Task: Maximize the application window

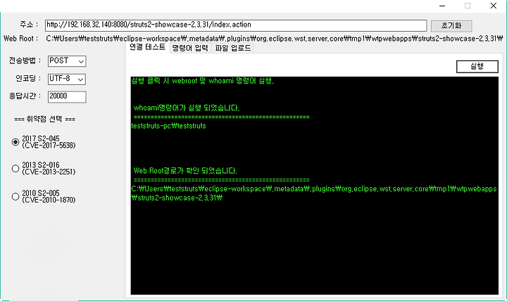Action: pos(468,6)
